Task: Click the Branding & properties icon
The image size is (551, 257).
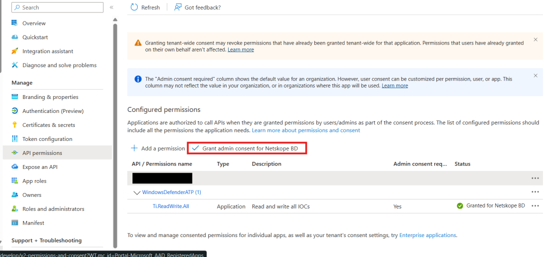Action: coord(15,97)
